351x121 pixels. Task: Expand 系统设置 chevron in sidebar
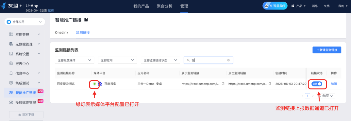coord(39,54)
